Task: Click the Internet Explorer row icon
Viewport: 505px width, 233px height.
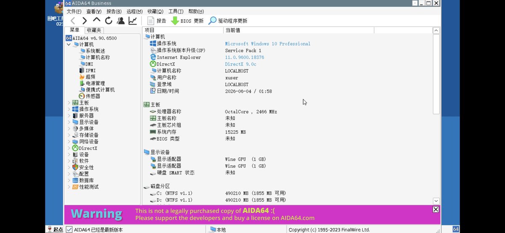Action: click(x=153, y=57)
